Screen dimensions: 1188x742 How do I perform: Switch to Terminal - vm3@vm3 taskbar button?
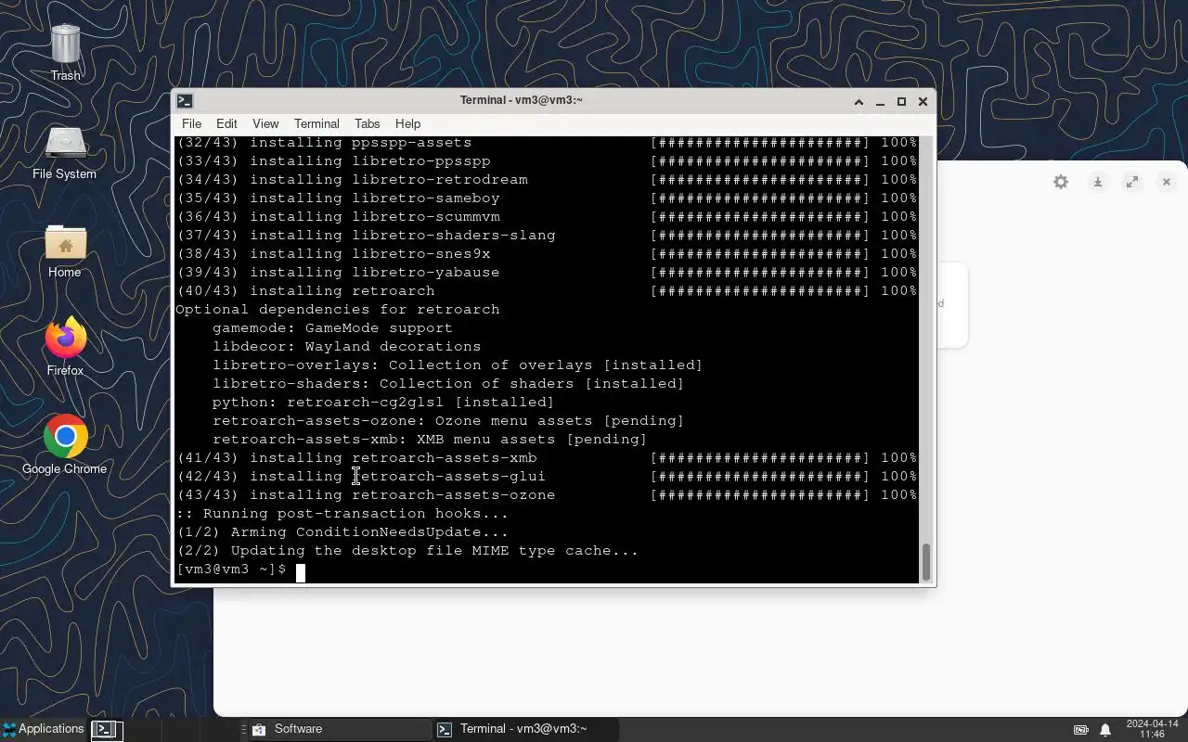[525, 729]
